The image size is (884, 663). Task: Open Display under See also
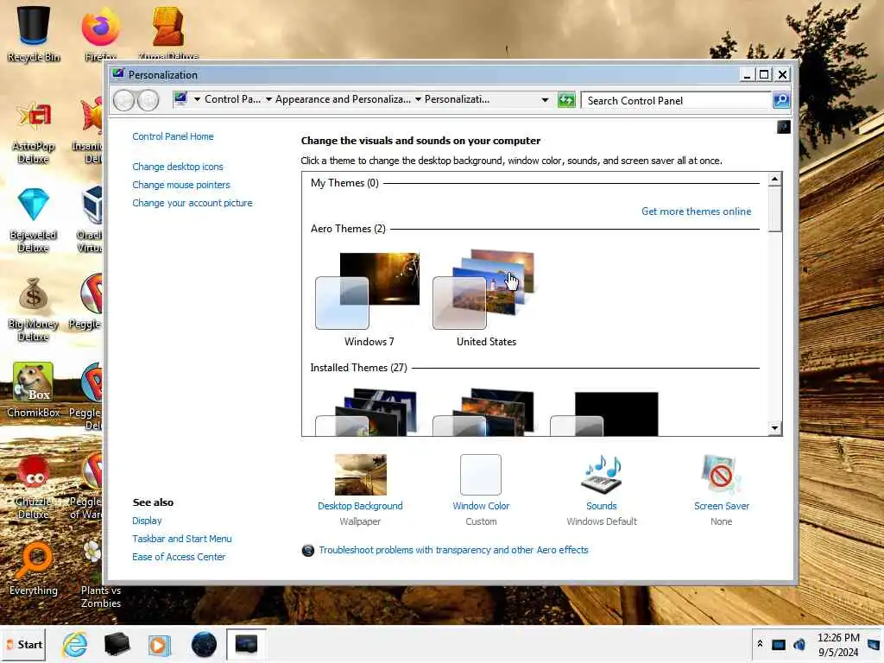(147, 521)
